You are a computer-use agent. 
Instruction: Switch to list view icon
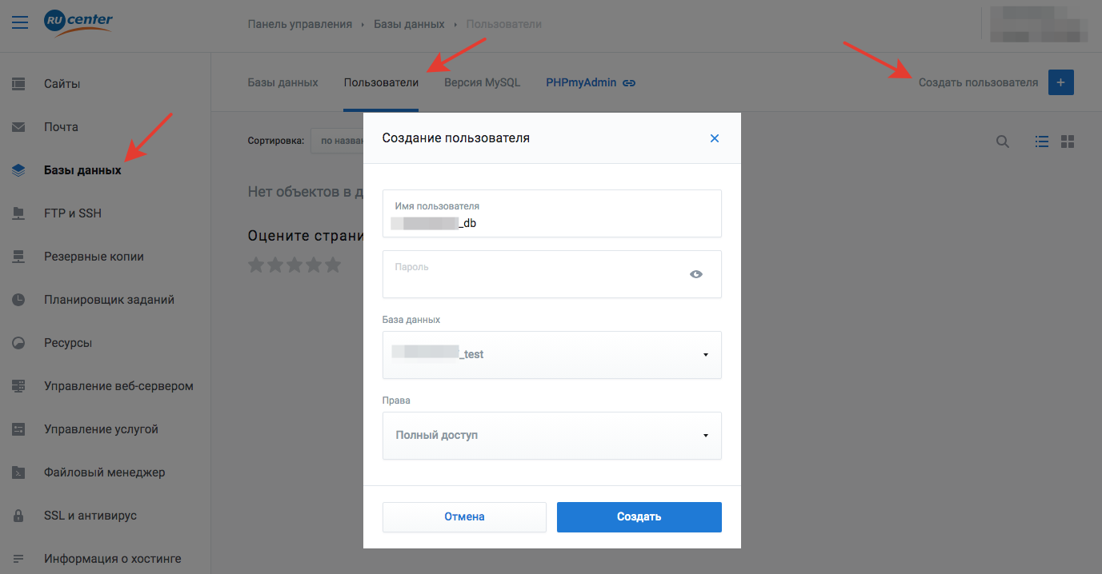point(1041,142)
